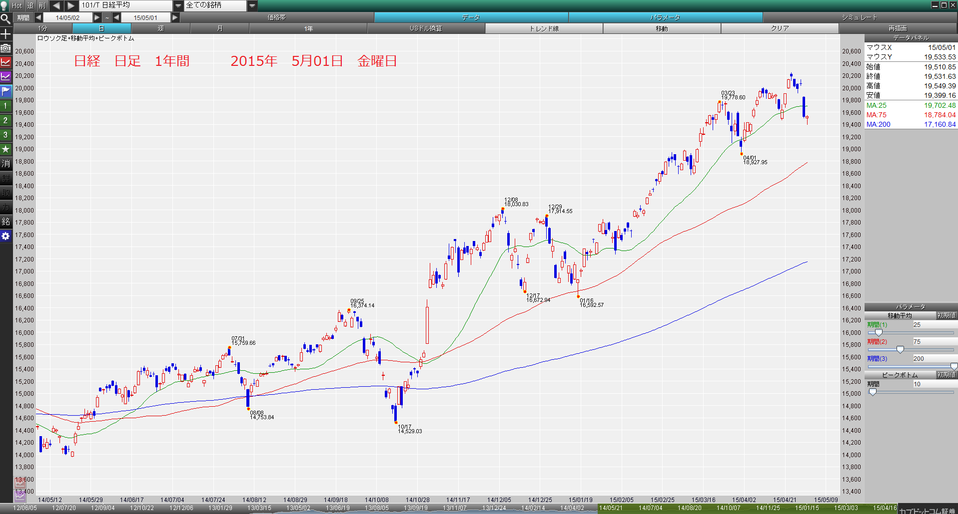Select the green preset 3 button
Screen dimensions: 958x514
(5, 135)
